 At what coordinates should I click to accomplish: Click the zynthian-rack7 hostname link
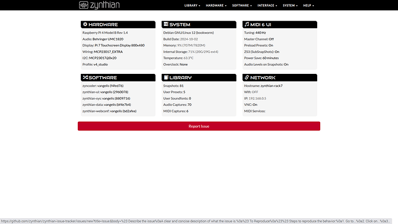272,86
